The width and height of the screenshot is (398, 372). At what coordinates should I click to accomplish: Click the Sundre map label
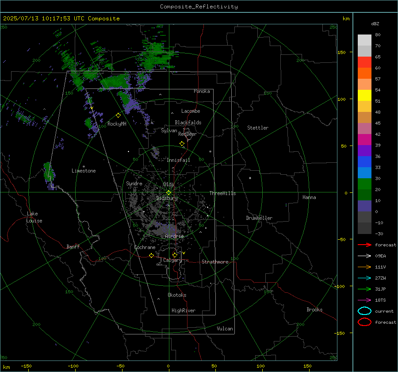[134, 183]
